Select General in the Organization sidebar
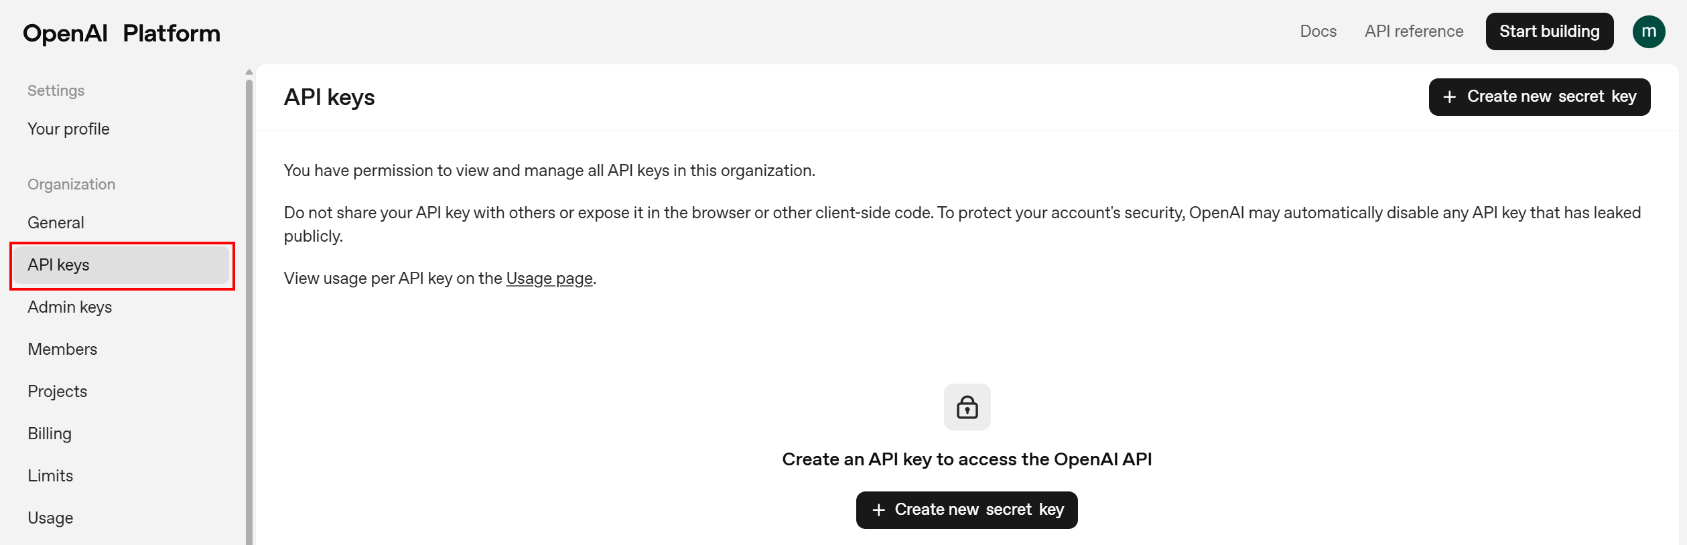This screenshot has height=545, width=1687. 56,222
